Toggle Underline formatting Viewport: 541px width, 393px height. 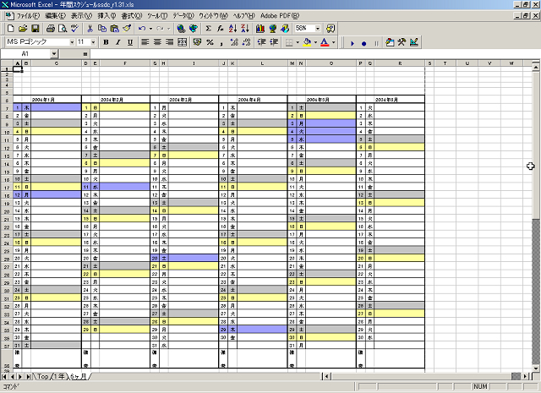pos(128,41)
